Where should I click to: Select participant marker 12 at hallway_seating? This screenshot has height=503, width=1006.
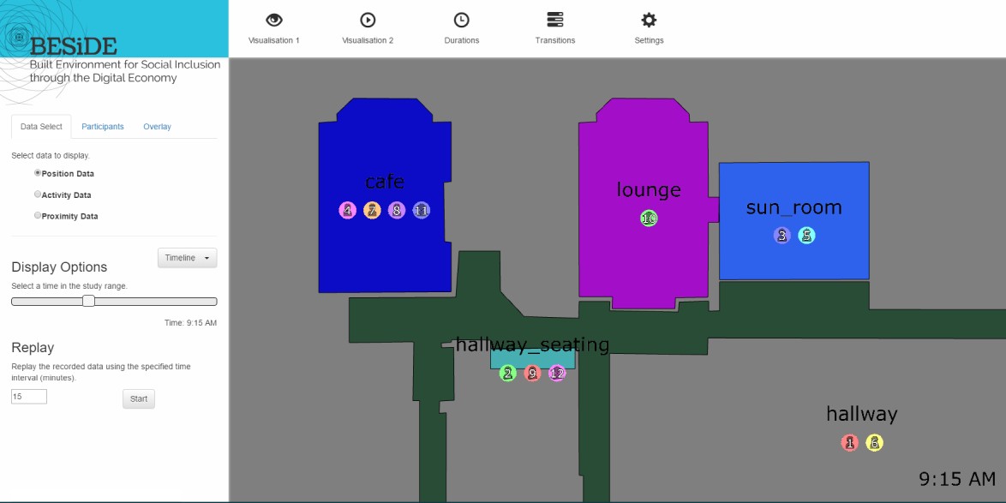[557, 374]
